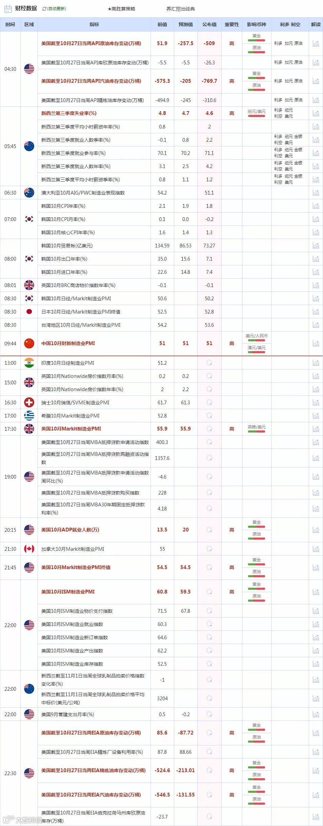Viewport: 323px width, 826px height.
Task: Click the 时间 column header
Action: pyautogui.click(x=10, y=24)
